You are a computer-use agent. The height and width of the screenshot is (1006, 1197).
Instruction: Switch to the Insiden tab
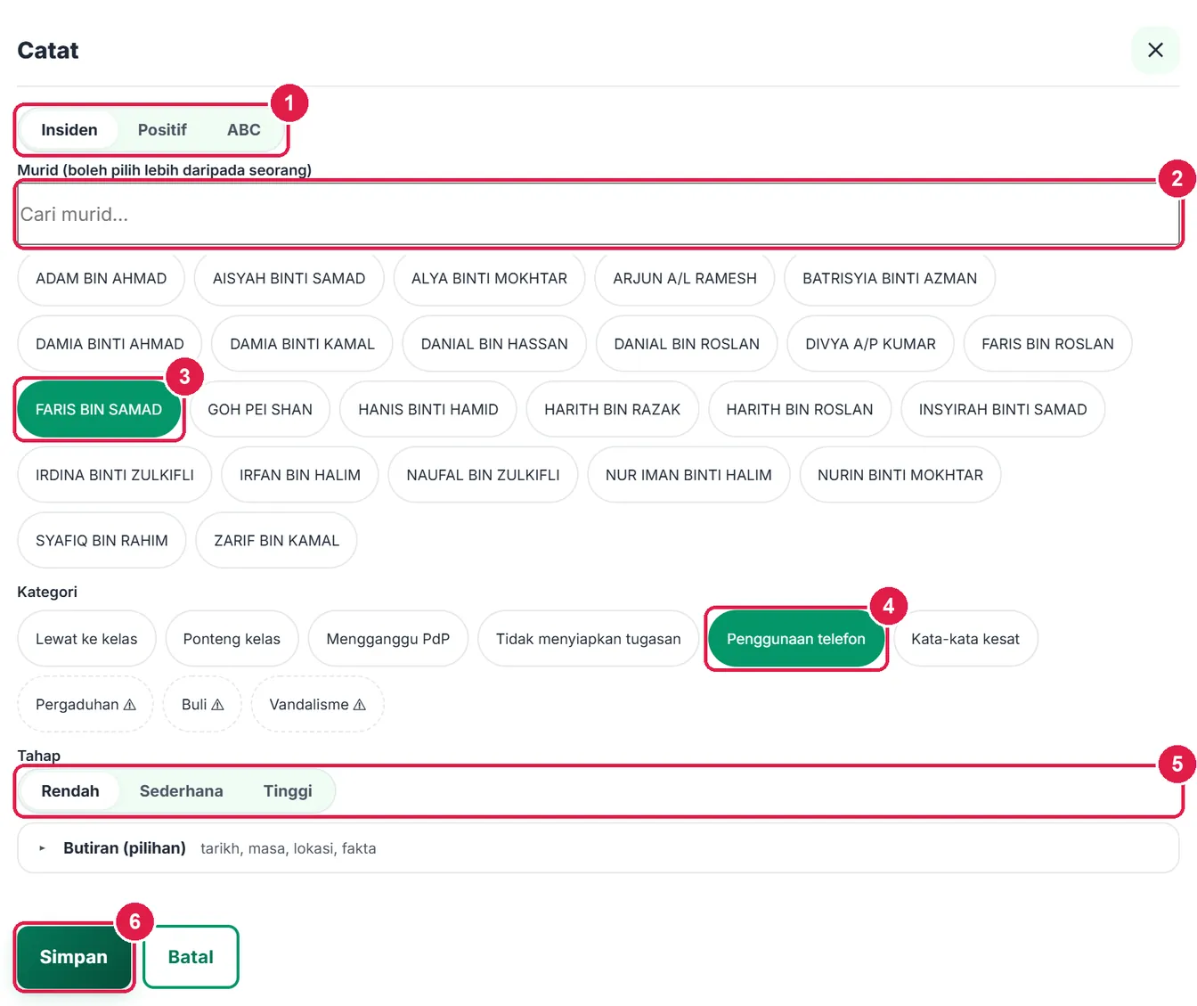pos(69,130)
